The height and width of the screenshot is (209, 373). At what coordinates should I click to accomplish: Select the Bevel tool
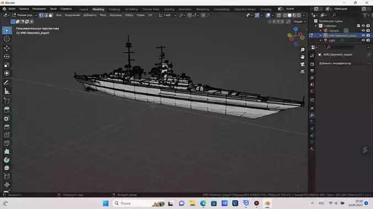[x=7, y=127]
